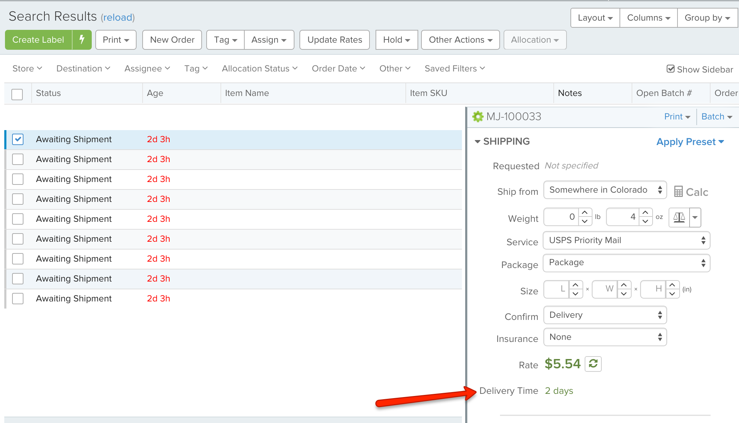Open the scale options arrow dropdown

pyautogui.click(x=695, y=217)
